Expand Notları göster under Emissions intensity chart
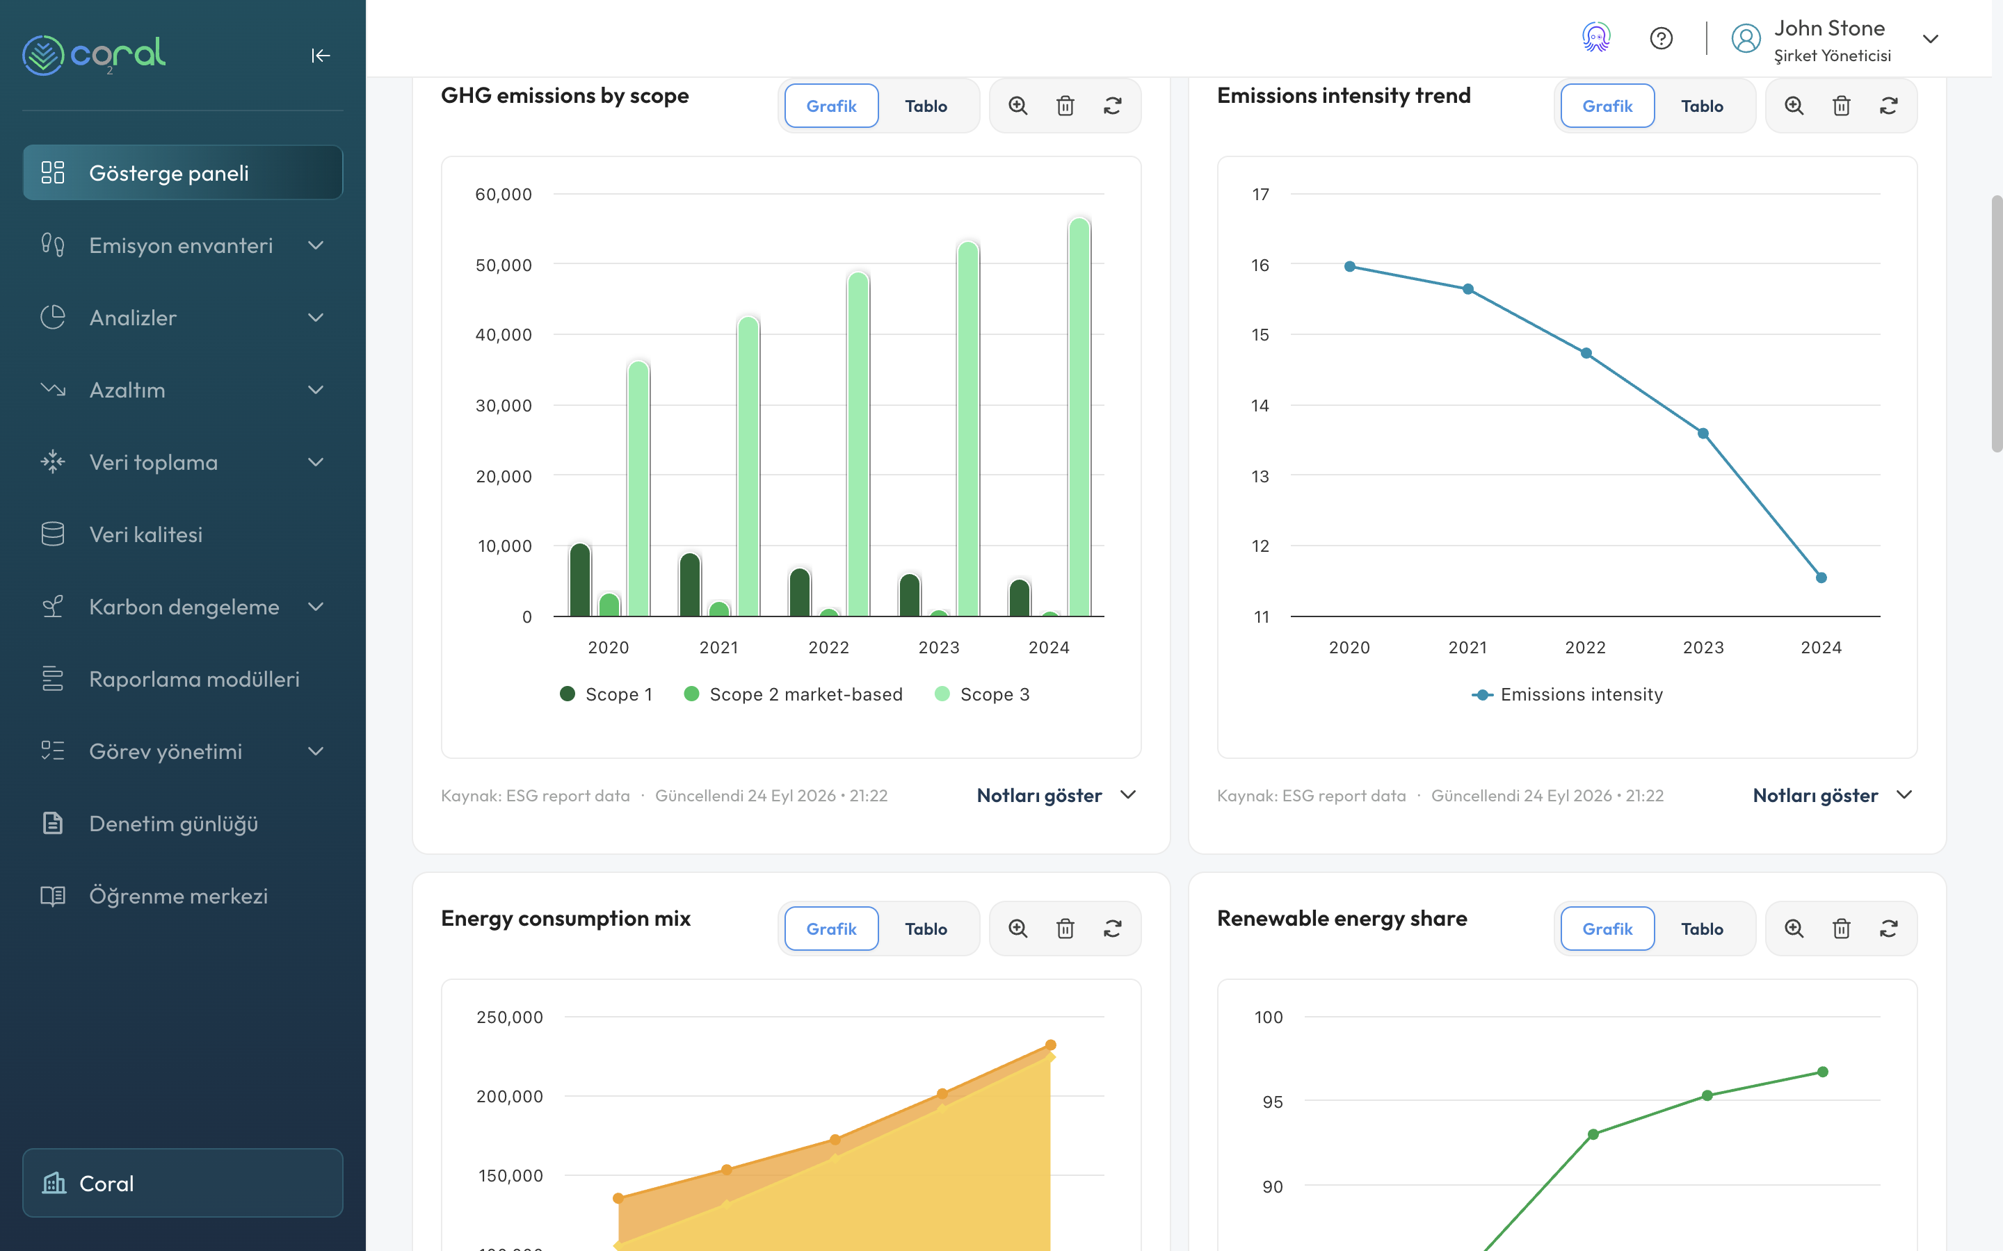 1833,795
